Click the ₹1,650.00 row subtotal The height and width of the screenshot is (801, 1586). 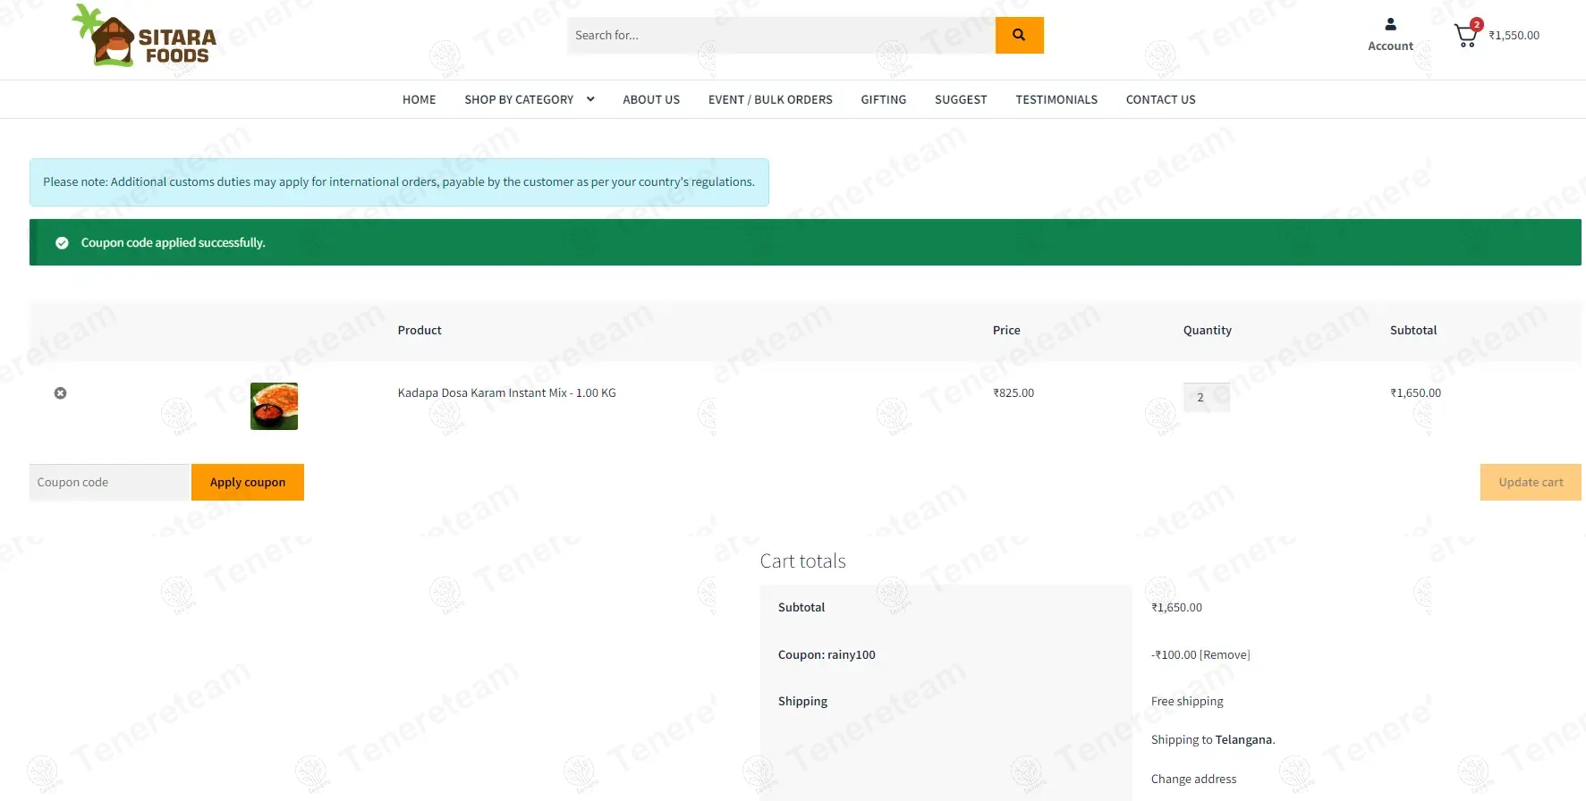coord(1415,392)
